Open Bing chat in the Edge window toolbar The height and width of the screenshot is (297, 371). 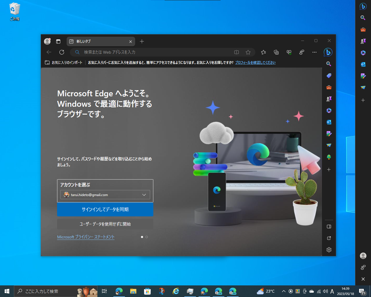(x=328, y=52)
